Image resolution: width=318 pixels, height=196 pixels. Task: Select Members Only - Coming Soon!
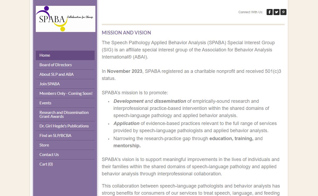tap(65, 93)
